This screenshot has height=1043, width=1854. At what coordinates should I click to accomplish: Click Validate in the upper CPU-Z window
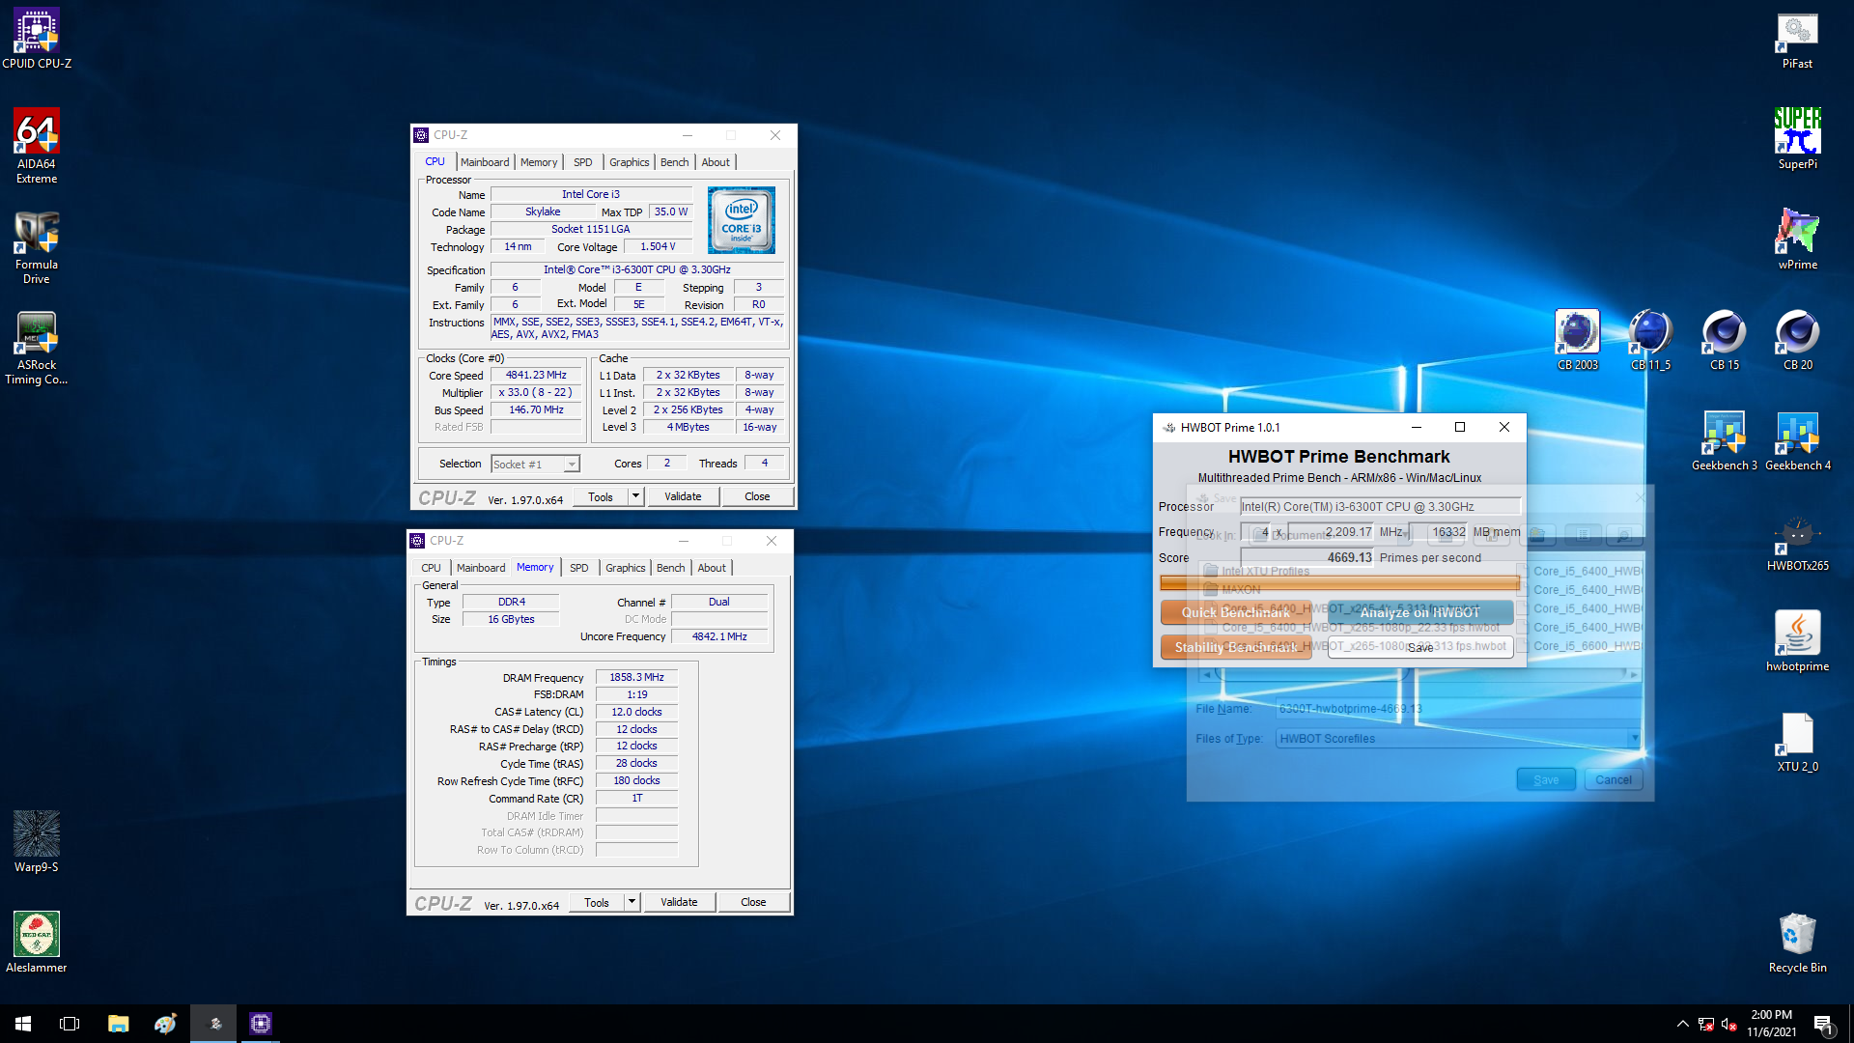(683, 496)
